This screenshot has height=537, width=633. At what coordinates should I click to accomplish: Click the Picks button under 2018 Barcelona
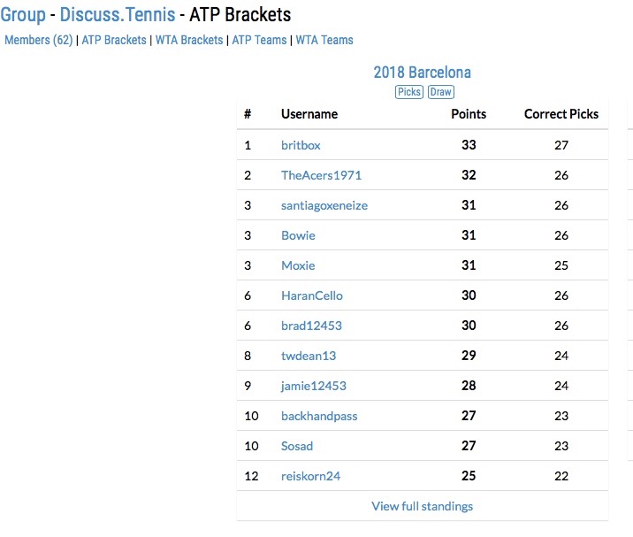pyautogui.click(x=409, y=92)
